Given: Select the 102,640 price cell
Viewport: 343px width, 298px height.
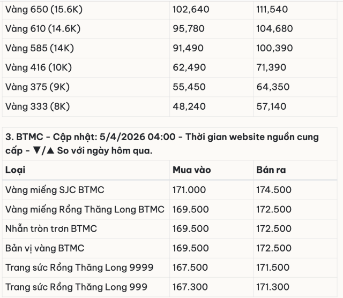Looking at the screenshot, I should click(190, 9).
